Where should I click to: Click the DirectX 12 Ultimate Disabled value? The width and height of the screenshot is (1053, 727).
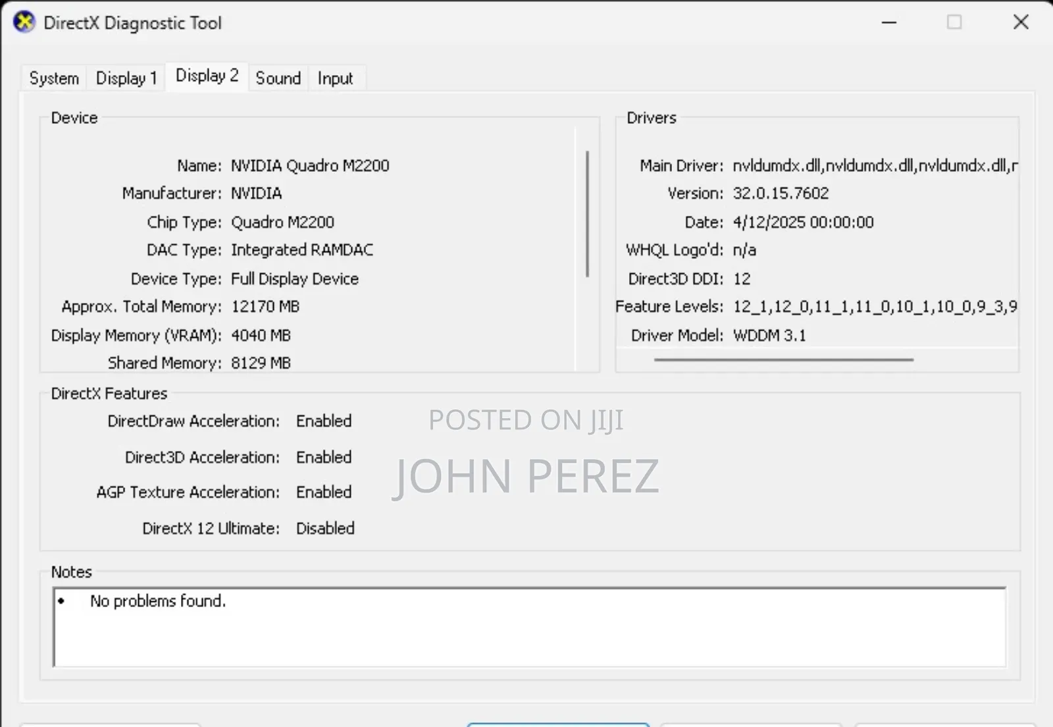pyautogui.click(x=325, y=529)
